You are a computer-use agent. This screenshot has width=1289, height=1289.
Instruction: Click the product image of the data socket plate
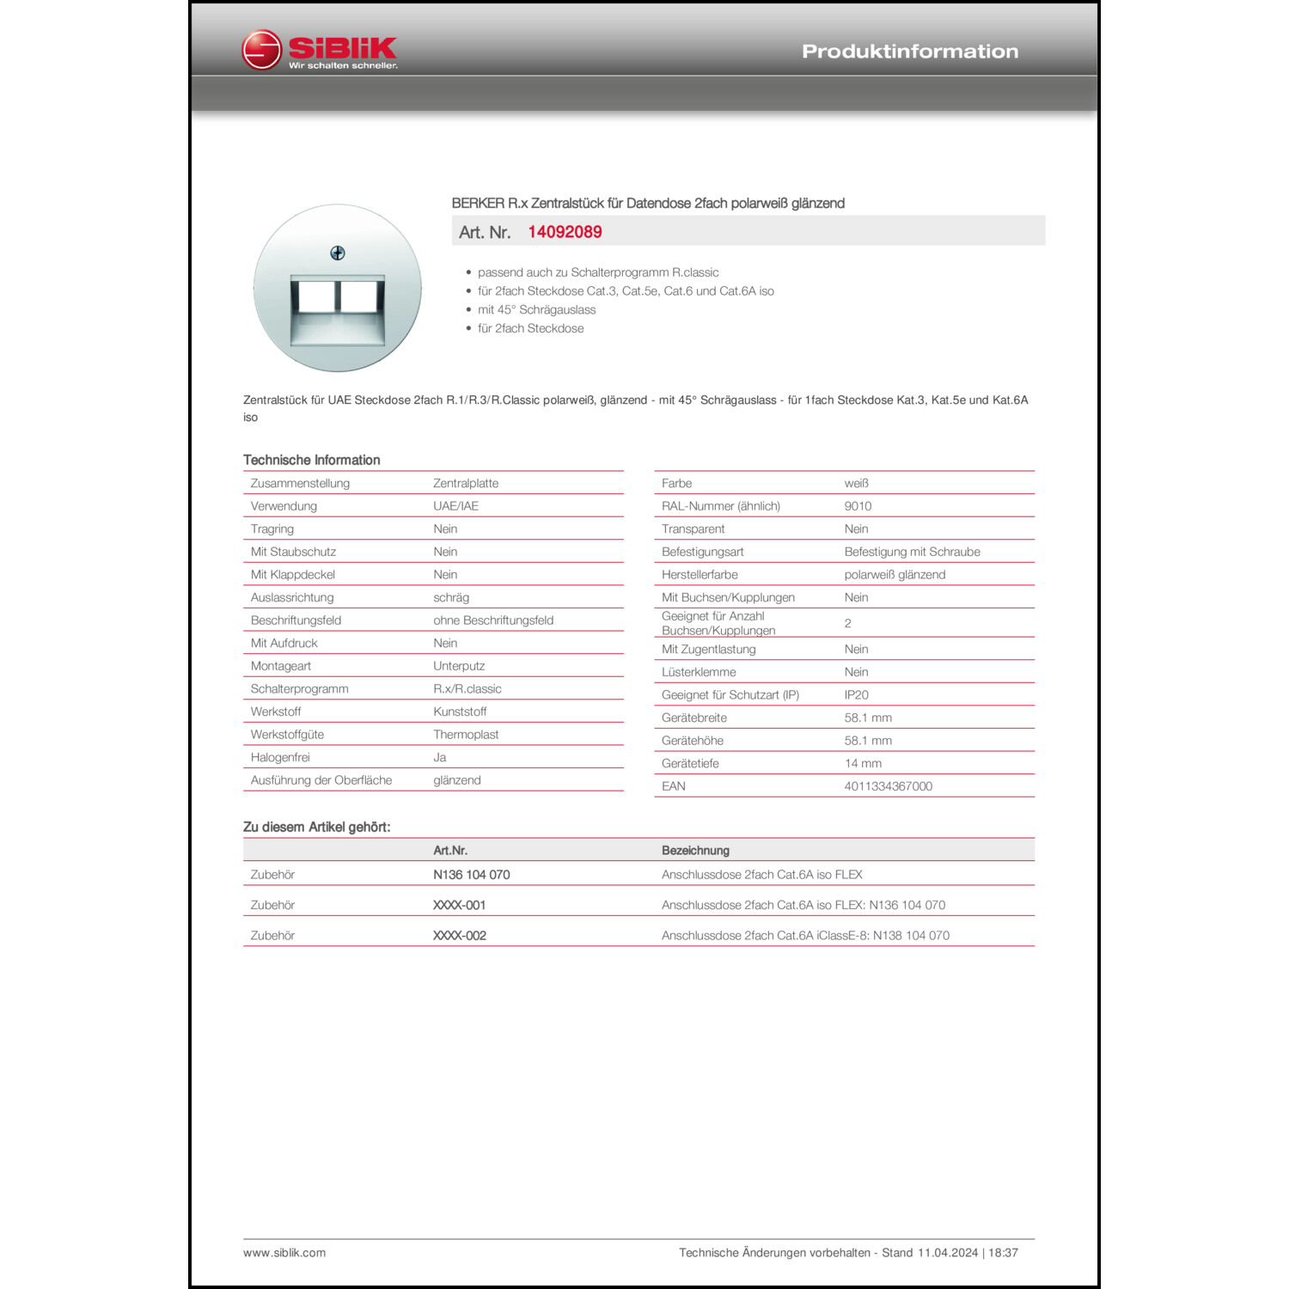[338, 288]
